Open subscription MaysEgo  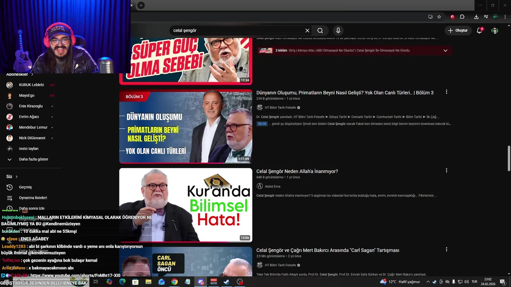pyautogui.click(x=27, y=96)
